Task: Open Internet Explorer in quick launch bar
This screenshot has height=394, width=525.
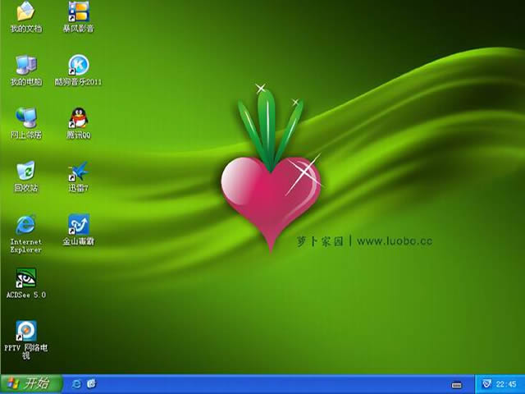Action: (x=76, y=383)
